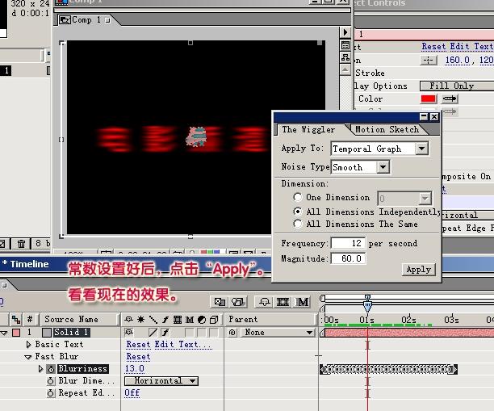Click the Comp 1 tab
This screenshot has height=411, width=494.
click(85, 20)
